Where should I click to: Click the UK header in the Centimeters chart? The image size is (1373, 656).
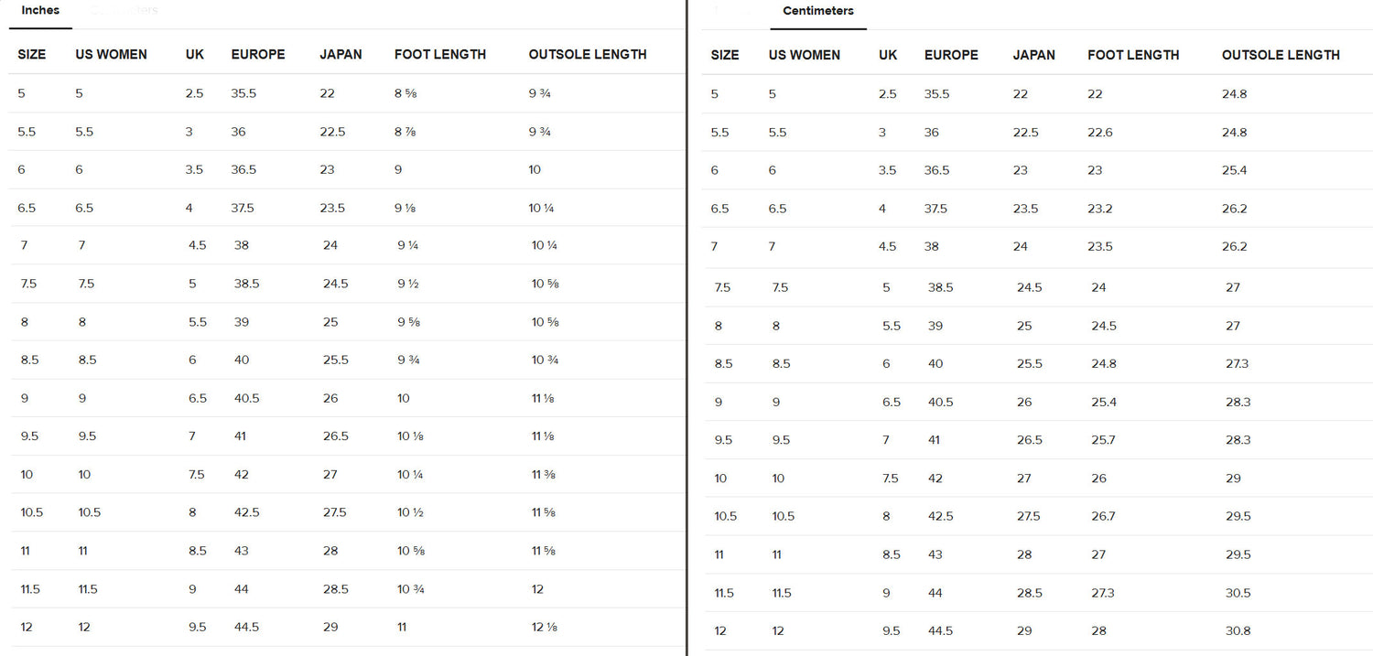pos(888,55)
